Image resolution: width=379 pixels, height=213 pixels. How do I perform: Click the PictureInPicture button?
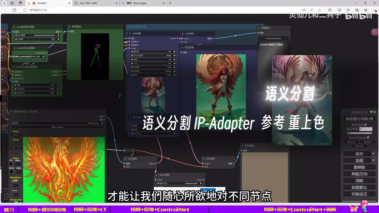[273, 38]
